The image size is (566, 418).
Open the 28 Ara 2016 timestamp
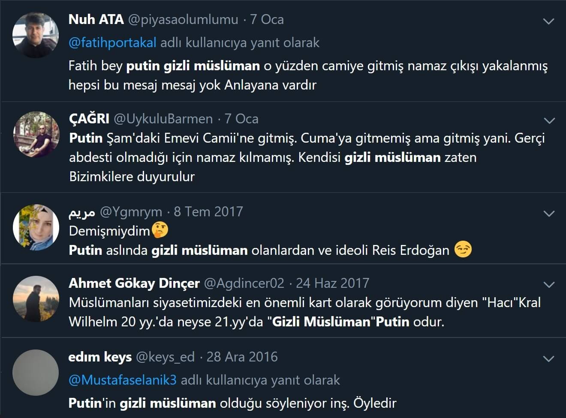tap(242, 357)
